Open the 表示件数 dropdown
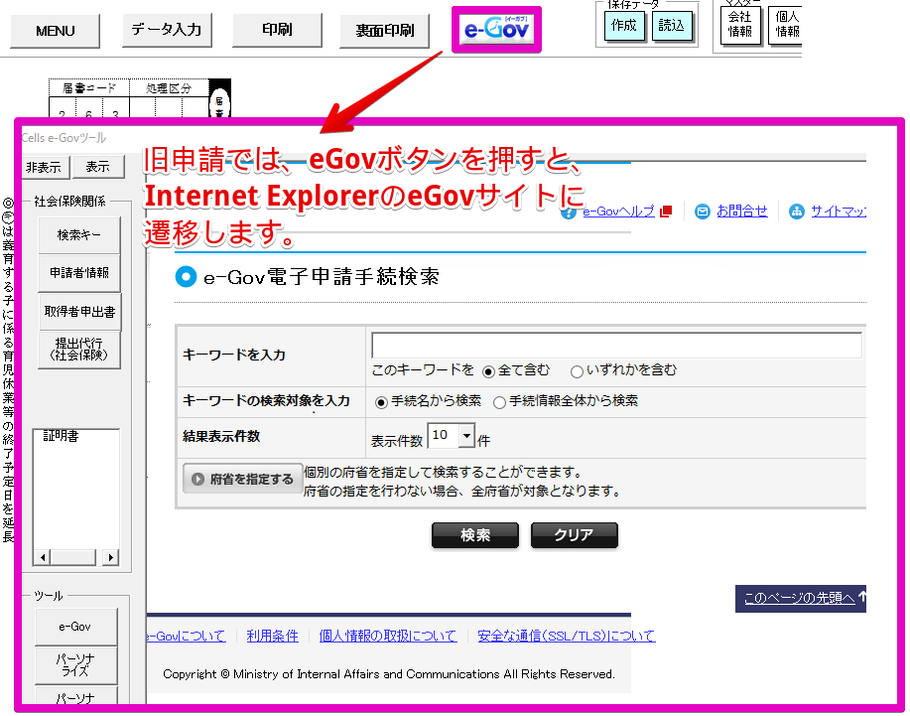 [x=452, y=436]
